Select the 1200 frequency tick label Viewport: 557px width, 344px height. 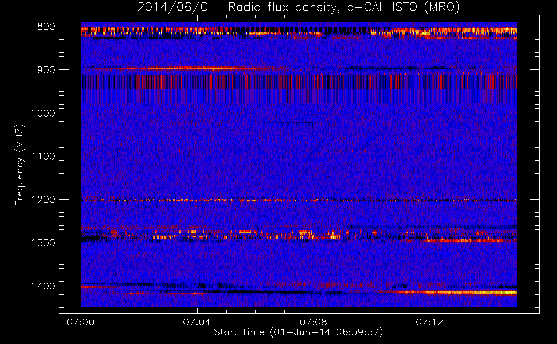click(43, 200)
